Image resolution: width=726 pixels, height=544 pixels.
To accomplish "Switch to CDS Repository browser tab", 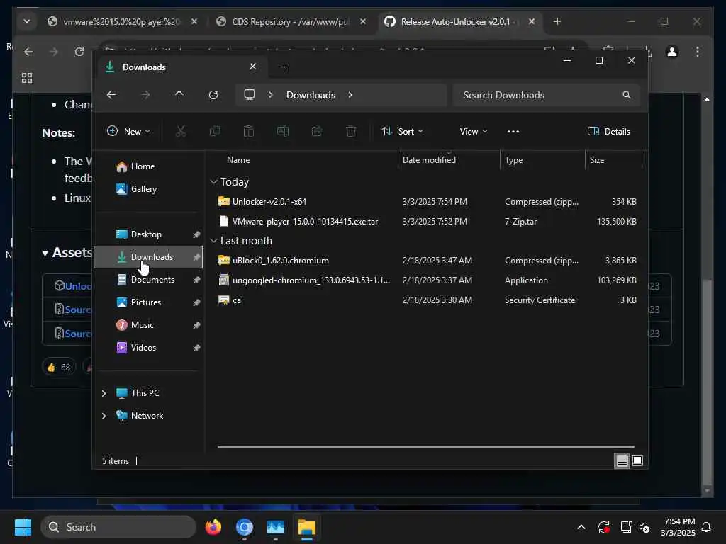I will pyautogui.click(x=291, y=21).
